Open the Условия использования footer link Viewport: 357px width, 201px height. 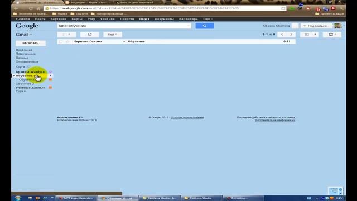pos(187,117)
